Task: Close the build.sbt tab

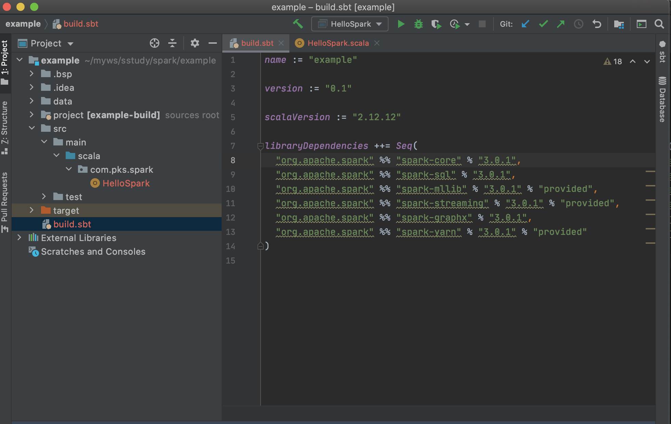Action: pyautogui.click(x=281, y=43)
